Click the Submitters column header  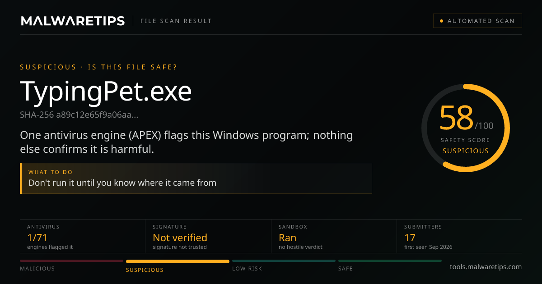point(423,227)
